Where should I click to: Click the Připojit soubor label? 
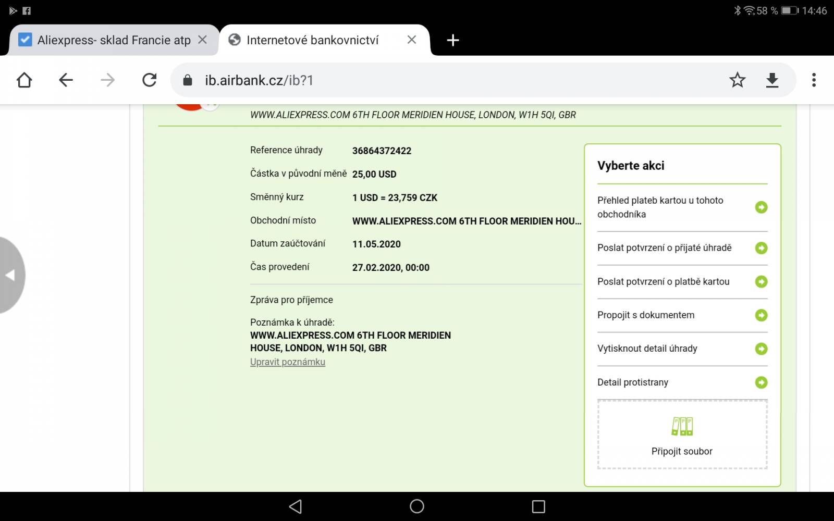(682, 452)
